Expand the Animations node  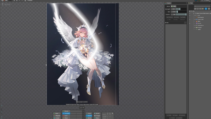(195, 26)
